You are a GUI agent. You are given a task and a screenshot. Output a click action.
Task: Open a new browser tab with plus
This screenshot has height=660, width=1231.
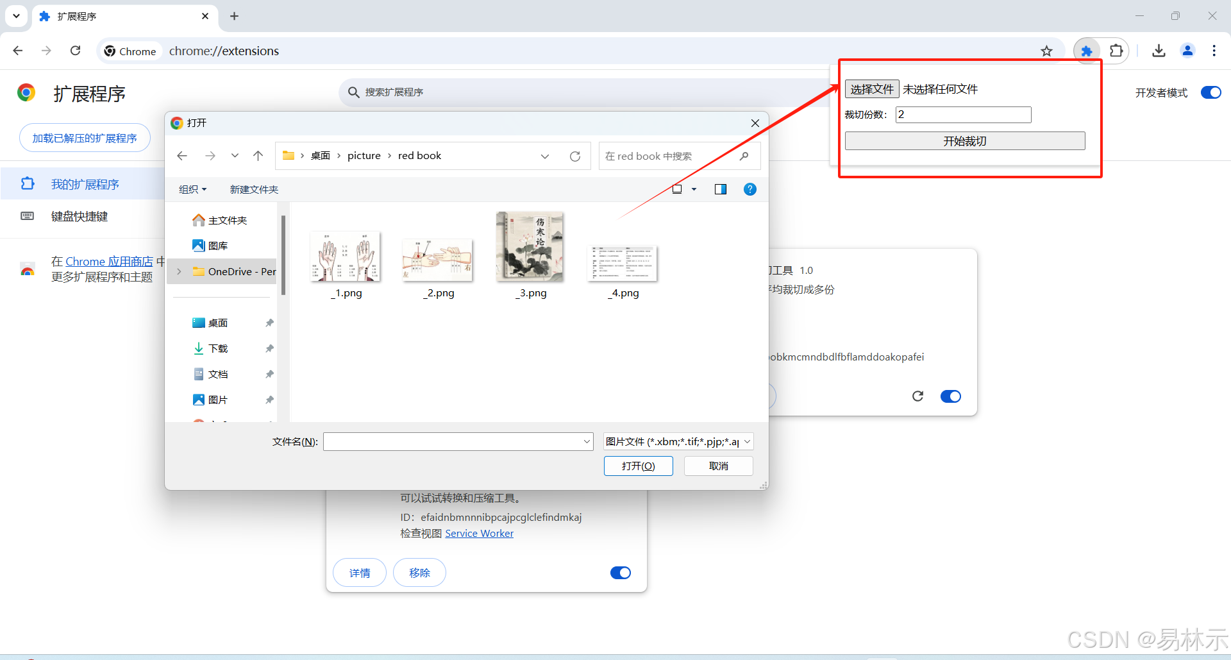click(x=235, y=16)
